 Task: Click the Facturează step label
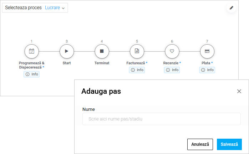(x=136, y=63)
